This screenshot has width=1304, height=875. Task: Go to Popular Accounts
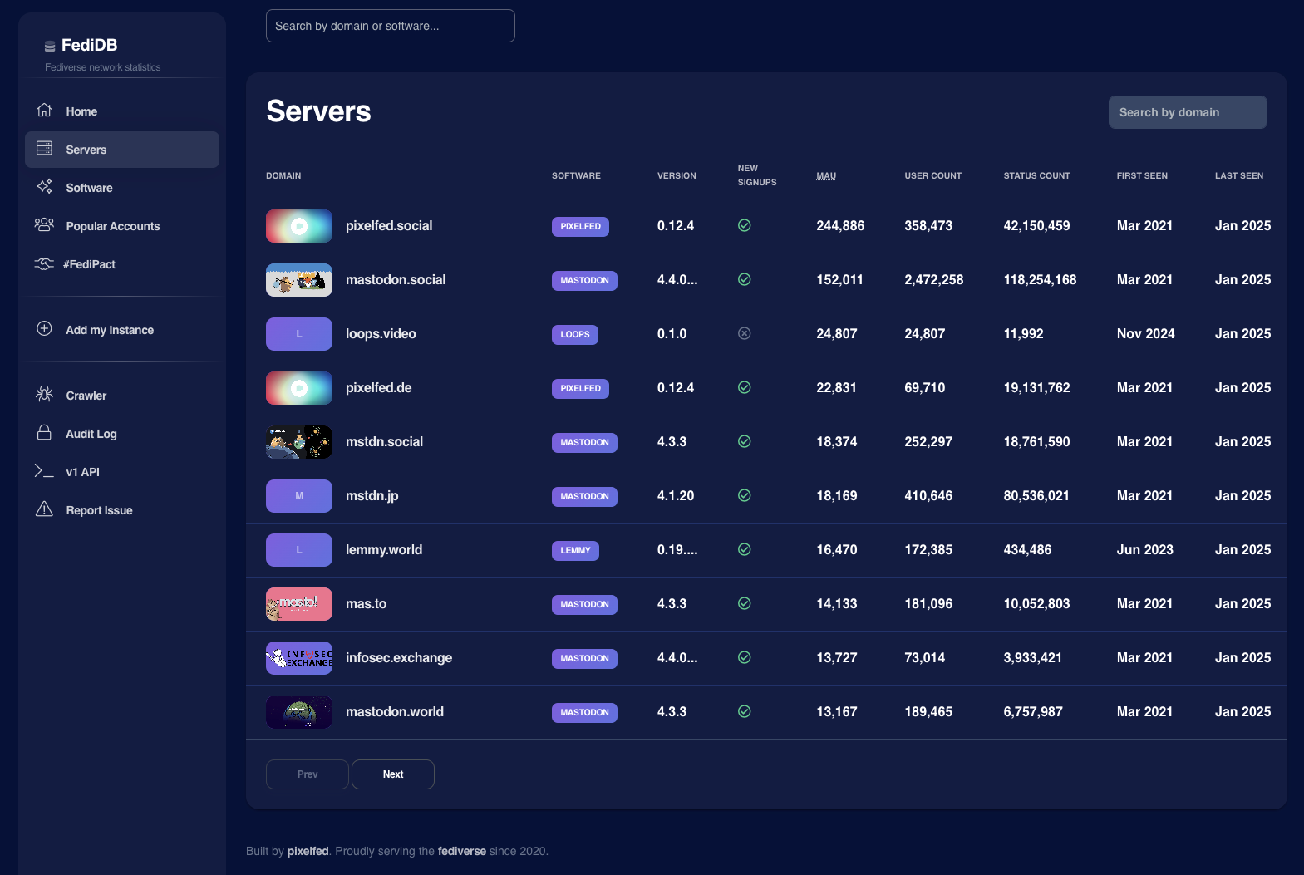coord(122,226)
